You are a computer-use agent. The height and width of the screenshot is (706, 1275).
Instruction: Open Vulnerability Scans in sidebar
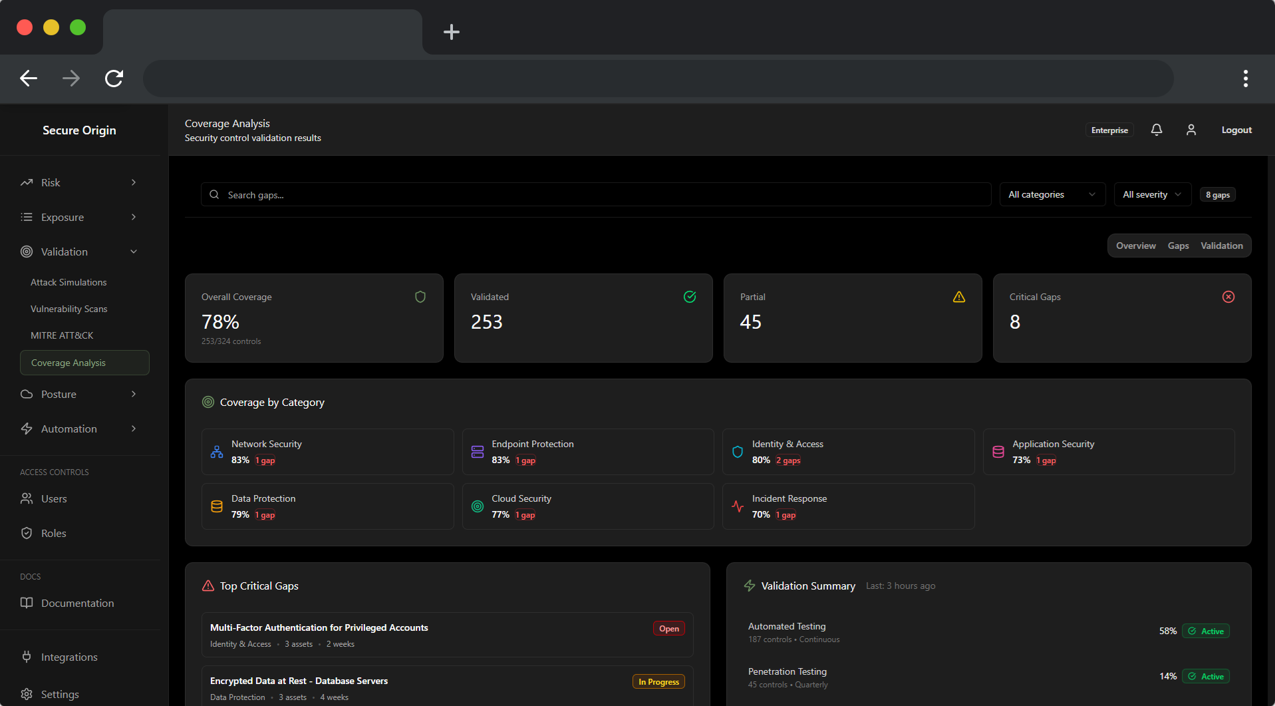69,309
